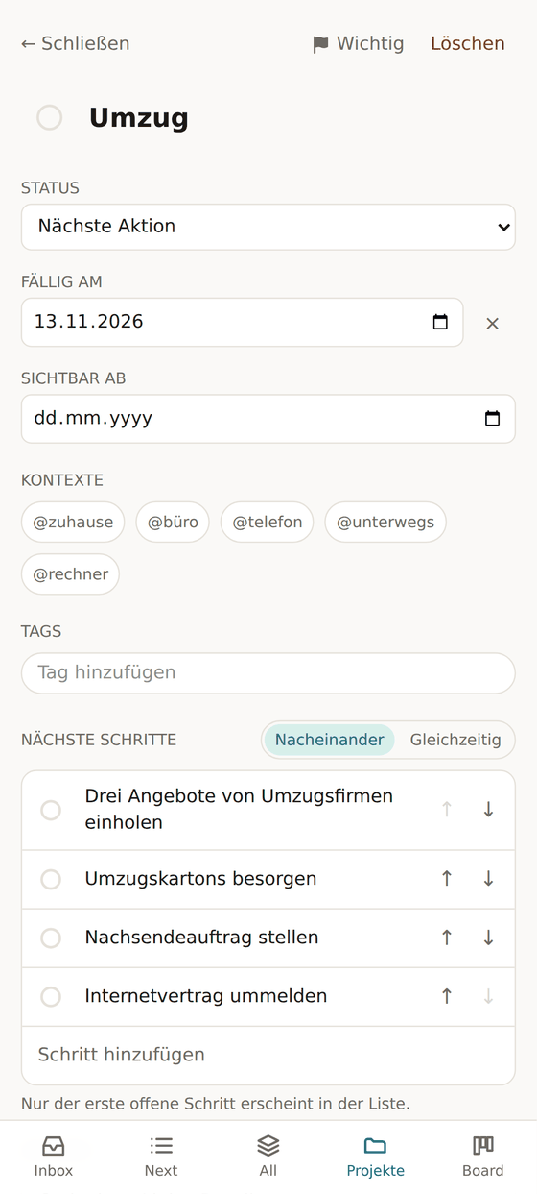The image size is (537, 1194).
Task: Move Umzugskartons besorgen step up
Action: (x=446, y=879)
